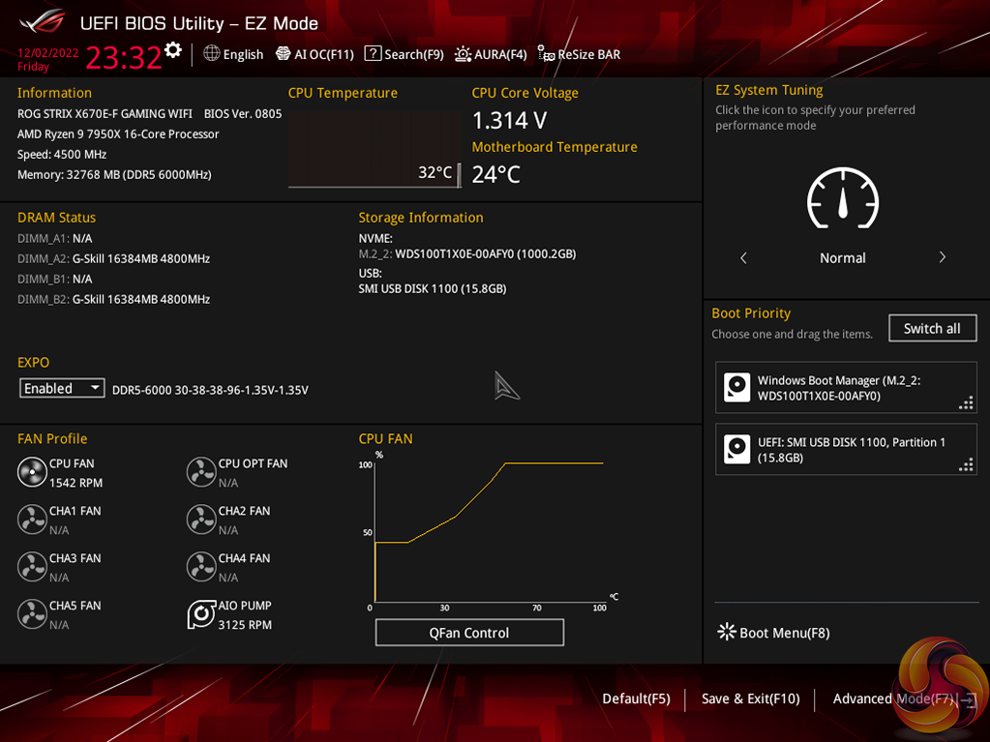Click the DDR5-6000 30-38-38-96 profile text

tap(210, 390)
